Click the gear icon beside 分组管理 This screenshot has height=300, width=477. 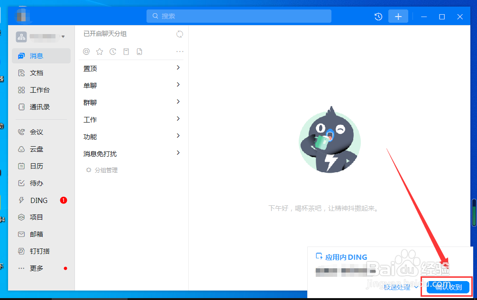coord(89,170)
